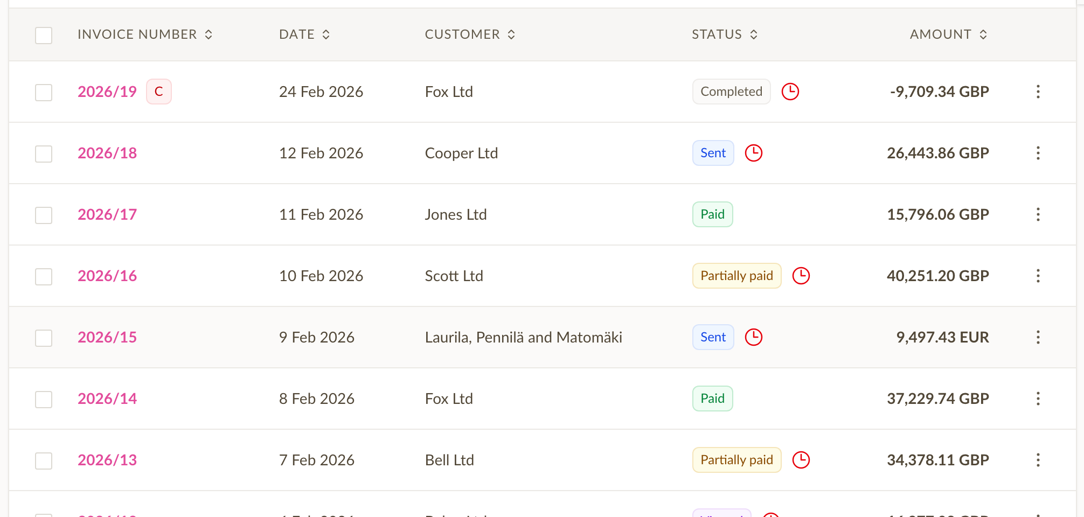This screenshot has height=517, width=1084.
Task: Click Partially paid badge for Bell Ltd
Action: tap(737, 460)
